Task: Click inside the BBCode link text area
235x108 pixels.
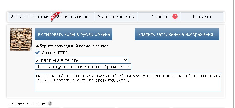Action: 128,82
